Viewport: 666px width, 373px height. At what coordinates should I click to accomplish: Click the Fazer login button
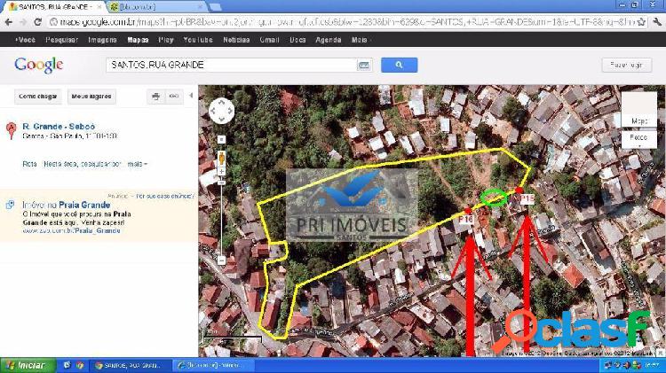[627, 65]
